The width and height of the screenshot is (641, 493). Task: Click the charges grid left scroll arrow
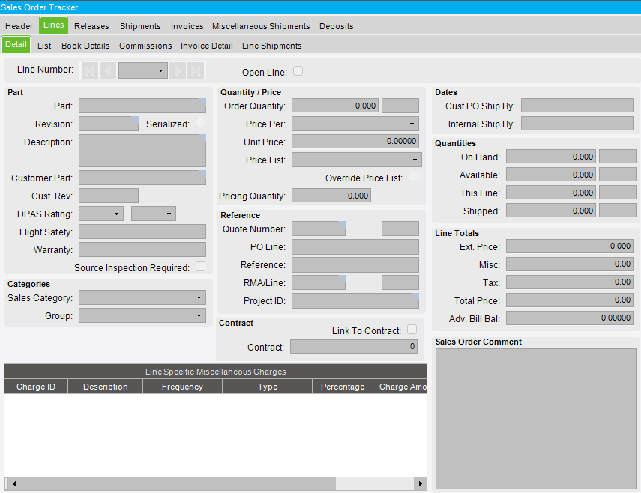click(13, 484)
